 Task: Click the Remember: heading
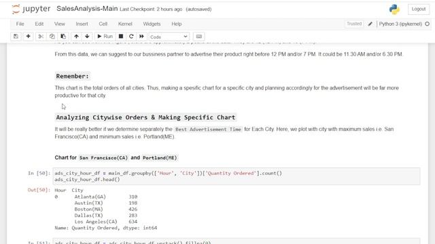[73, 77]
